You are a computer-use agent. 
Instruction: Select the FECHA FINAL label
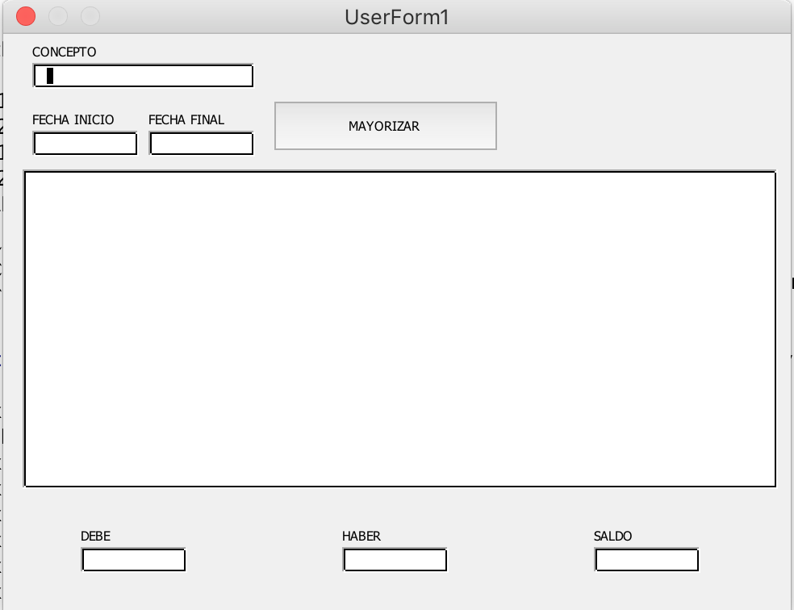186,119
